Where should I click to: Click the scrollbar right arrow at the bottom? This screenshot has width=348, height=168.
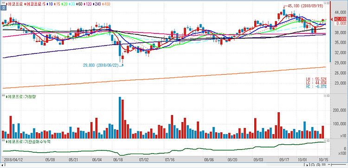(x=307, y=165)
